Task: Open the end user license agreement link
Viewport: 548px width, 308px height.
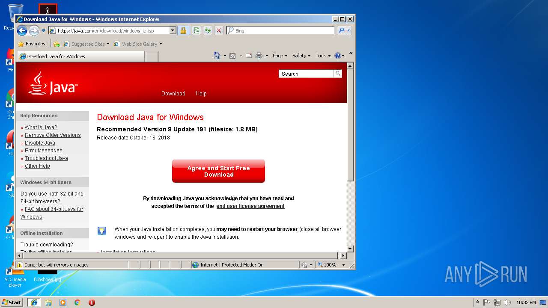Action: click(x=250, y=206)
